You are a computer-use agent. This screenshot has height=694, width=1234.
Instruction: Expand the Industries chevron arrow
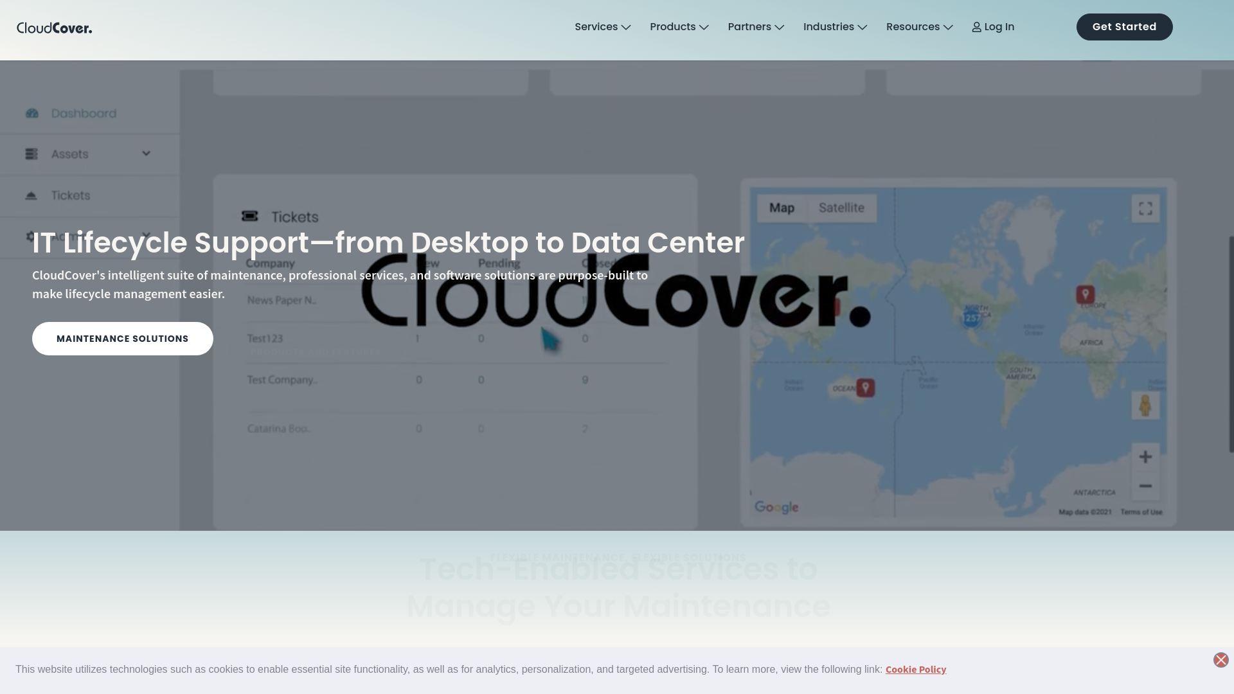[863, 28]
